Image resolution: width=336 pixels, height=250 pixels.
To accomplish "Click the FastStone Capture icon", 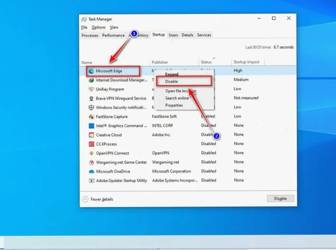I will (x=91, y=117).
